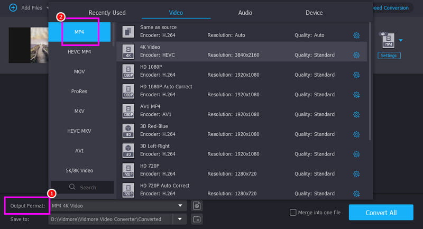Open settings gear for AV1 MP4 preset
This screenshot has width=423, height=229.
click(356, 115)
